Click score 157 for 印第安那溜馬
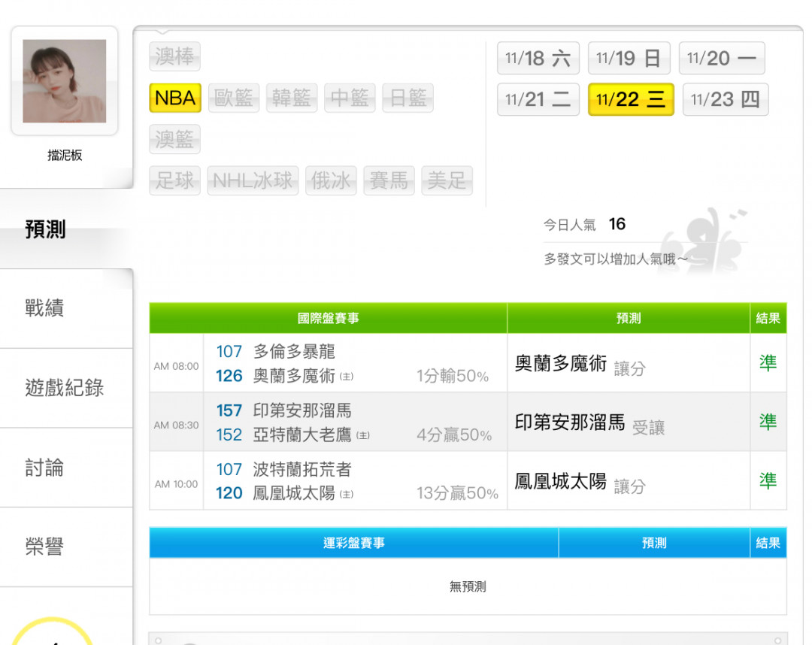Viewport: 812px width, 645px height. [x=229, y=410]
